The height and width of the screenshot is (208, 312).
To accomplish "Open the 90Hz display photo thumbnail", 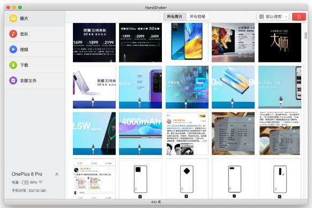I will coord(233,87).
